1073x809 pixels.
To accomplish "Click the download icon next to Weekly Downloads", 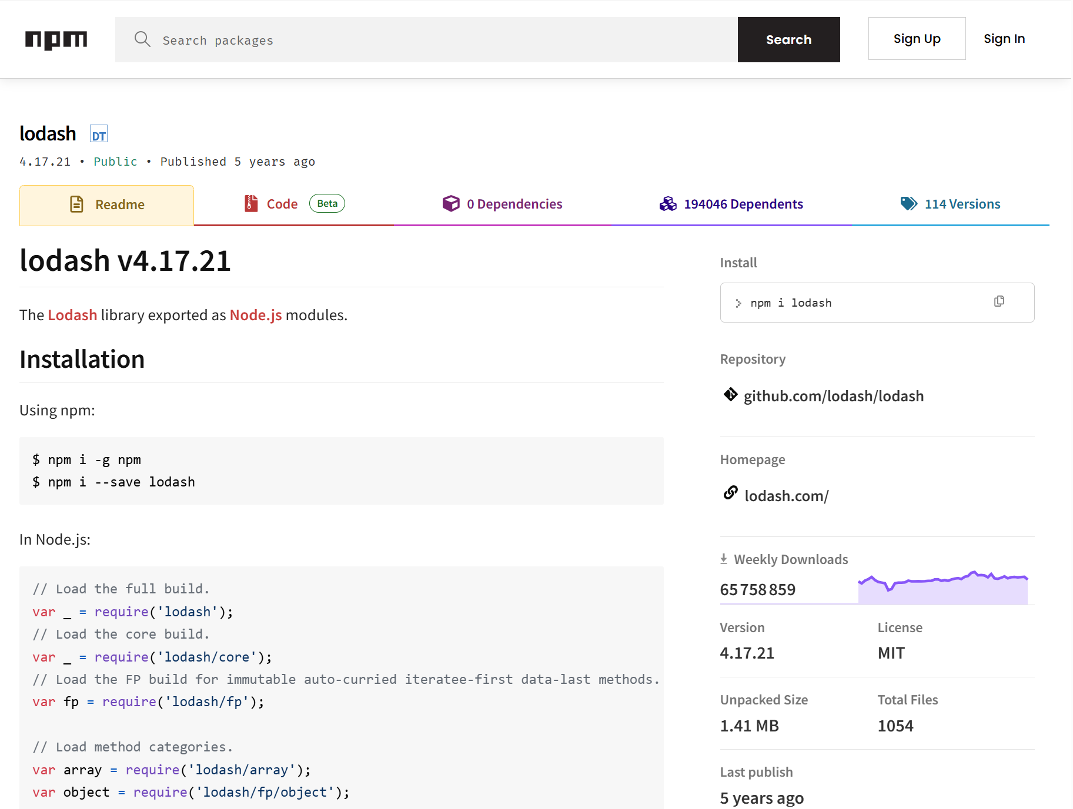I will click(724, 558).
